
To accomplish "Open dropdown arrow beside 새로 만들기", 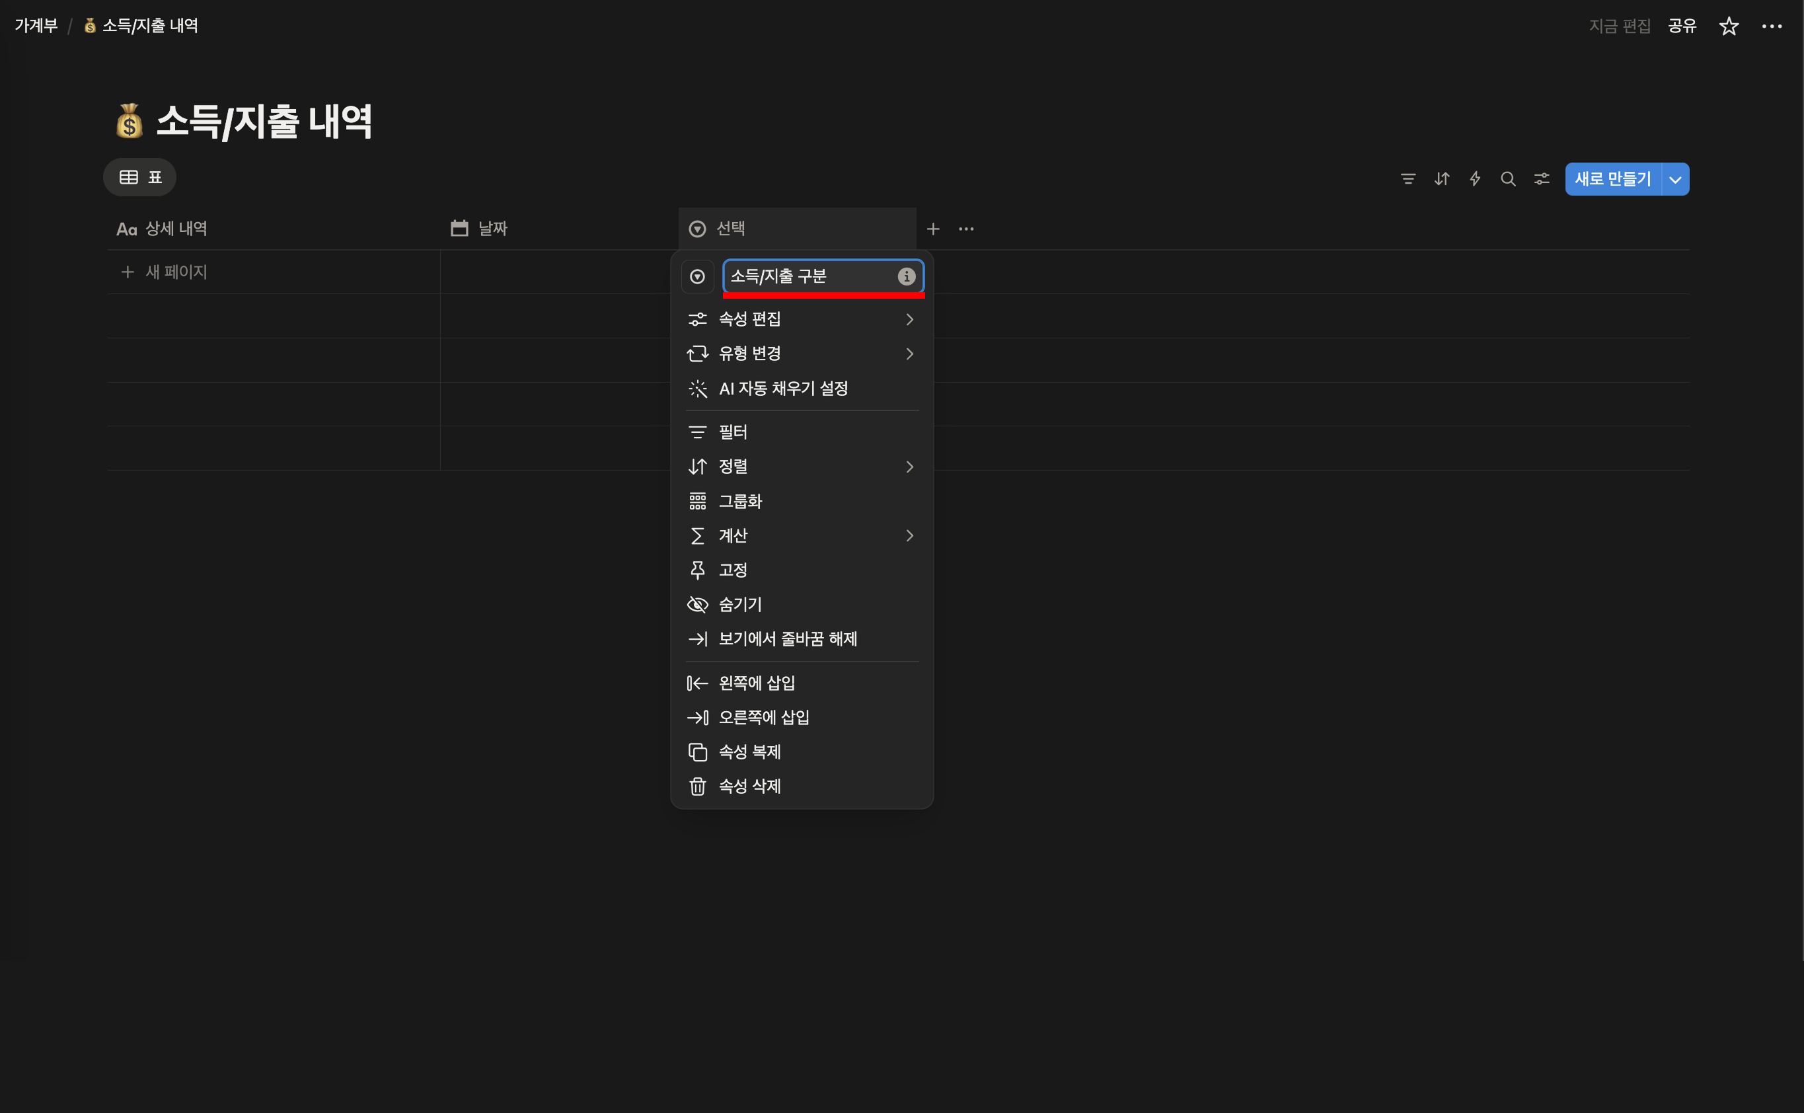I will click(x=1674, y=180).
